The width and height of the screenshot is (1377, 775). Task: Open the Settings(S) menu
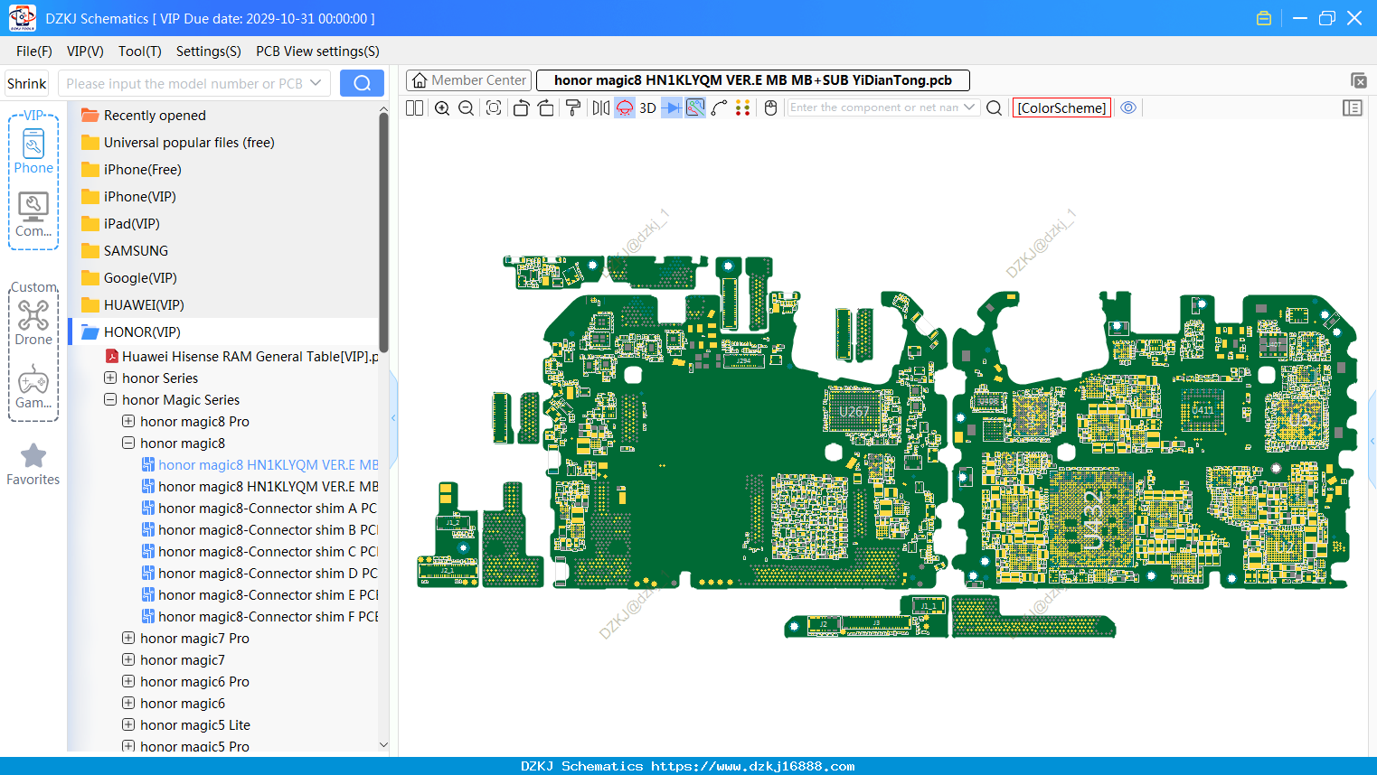pos(209,51)
